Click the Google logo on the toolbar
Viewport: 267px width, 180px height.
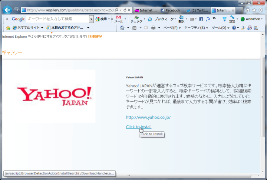pyautogui.click(x=18, y=19)
